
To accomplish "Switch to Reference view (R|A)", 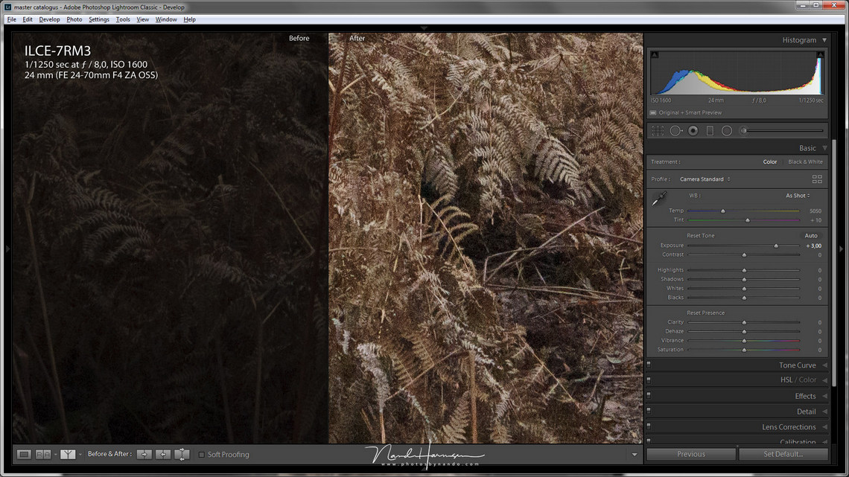I will pos(43,454).
